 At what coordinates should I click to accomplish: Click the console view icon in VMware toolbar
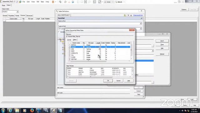(94, 2)
